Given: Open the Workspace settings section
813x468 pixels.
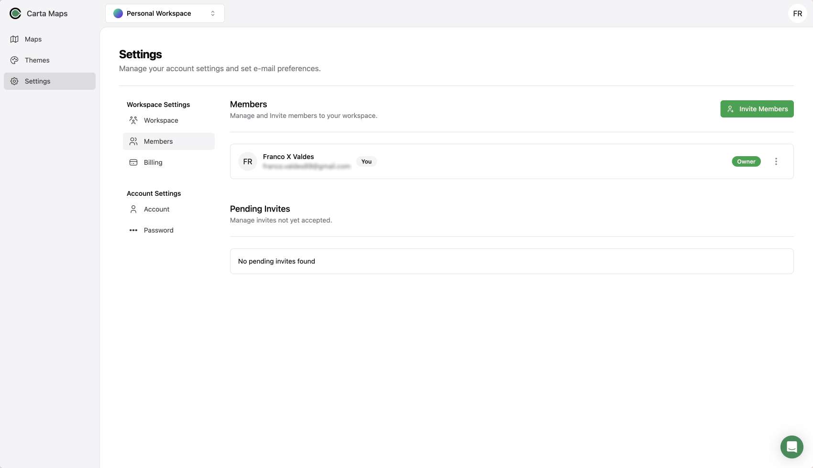Looking at the screenshot, I should tap(161, 120).
